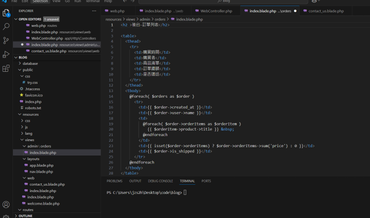Switch to the Output panel tab
The height and width of the screenshot is (218, 370).
(x=135, y=181)
